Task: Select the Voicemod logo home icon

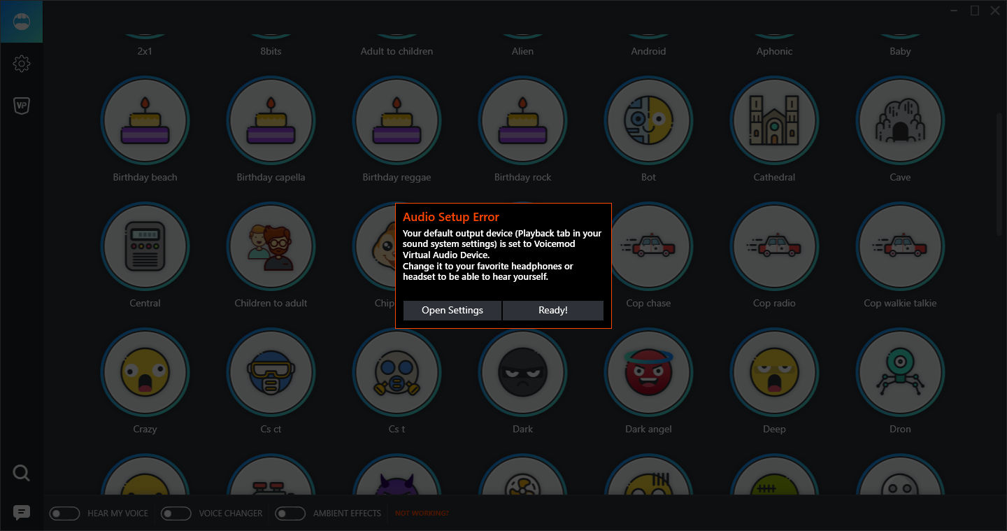Action: click(22, 22)
